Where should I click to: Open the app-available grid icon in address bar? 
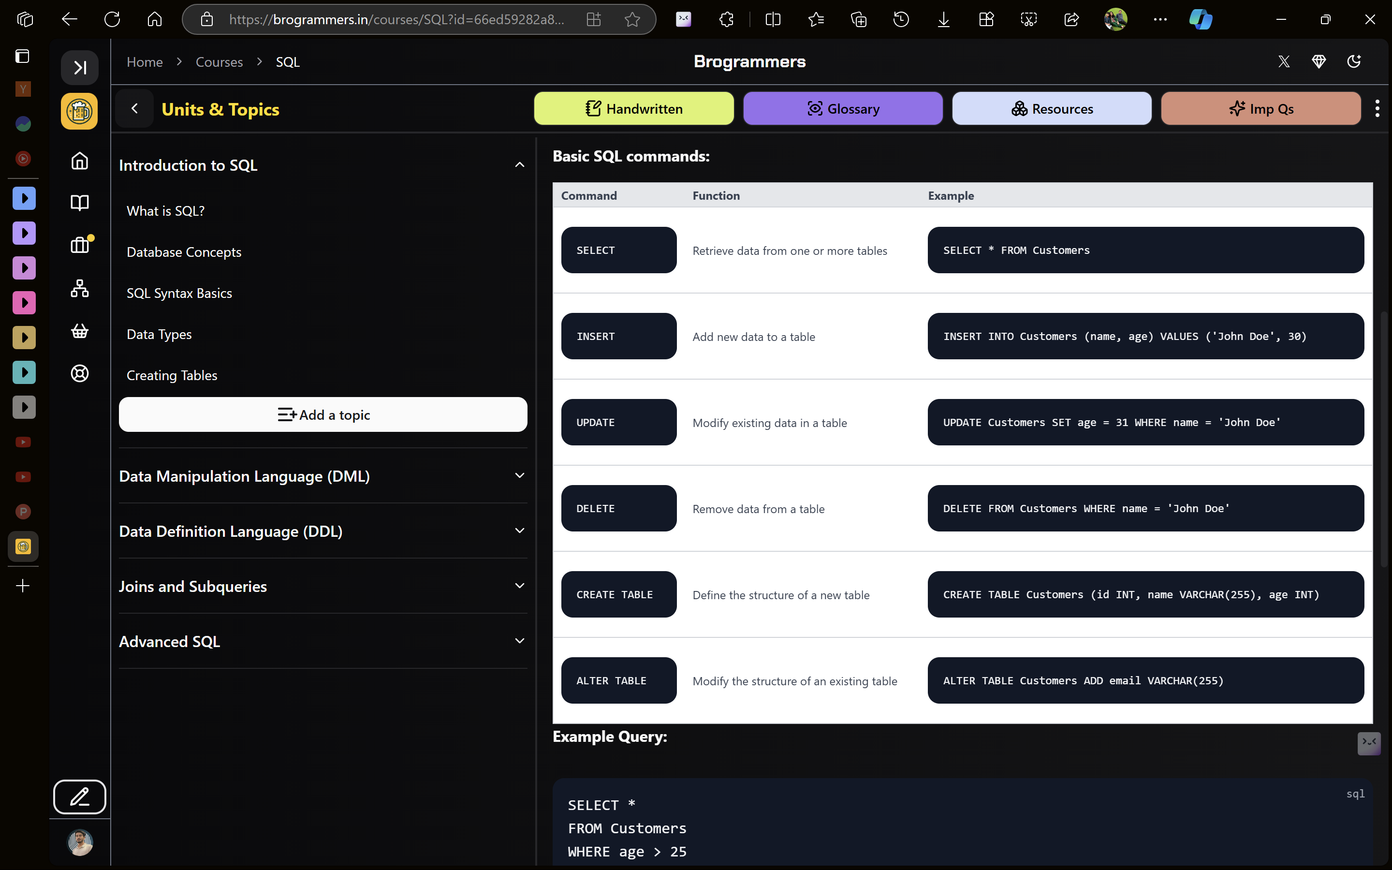coord(594,19)
